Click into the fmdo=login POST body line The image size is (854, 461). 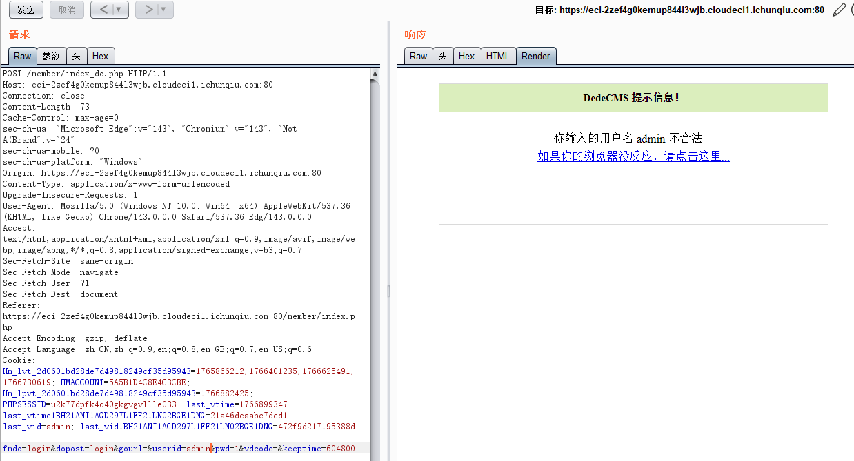[178, 449]
